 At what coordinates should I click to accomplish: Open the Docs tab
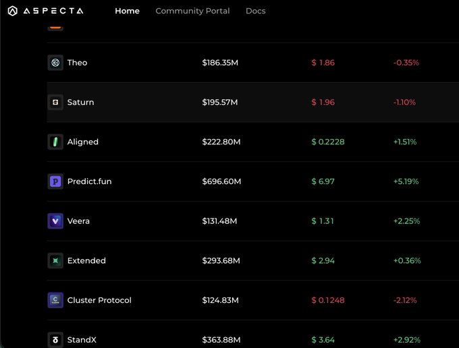tap(255, 11)
